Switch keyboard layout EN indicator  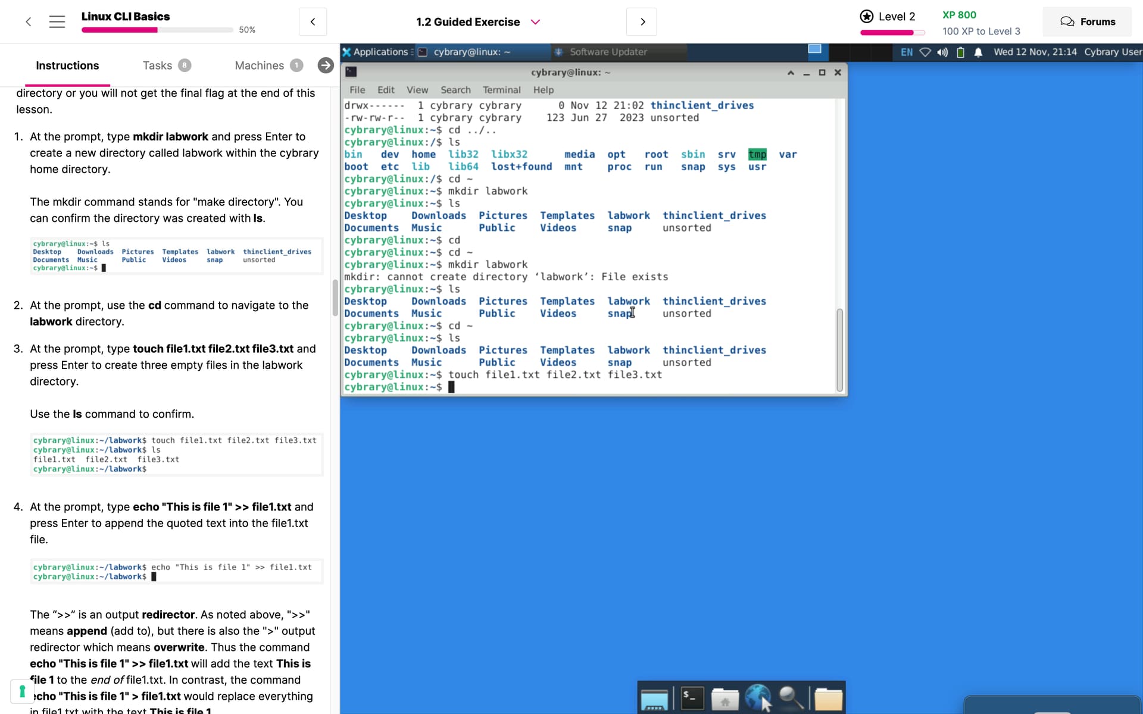[906, 52]
